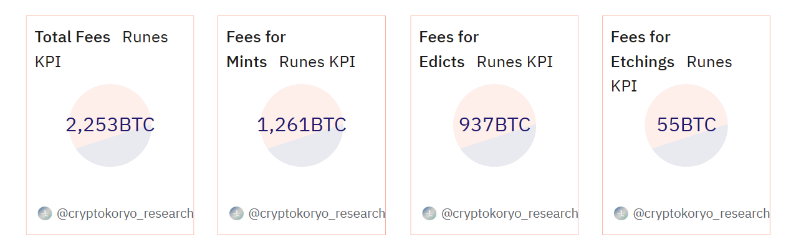Click the Fees for Mints title
Viewport: 801px width, 247px height.
click(x=256, y=49)
